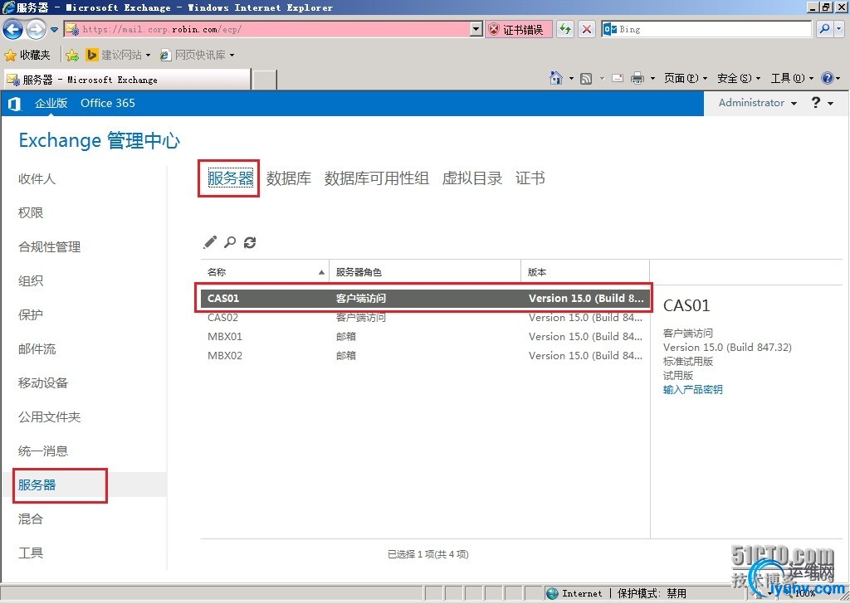The width and height of the screenshot is (850, 604).
Task: Open the Administrator account dropdown
Action: click(757, 103)
